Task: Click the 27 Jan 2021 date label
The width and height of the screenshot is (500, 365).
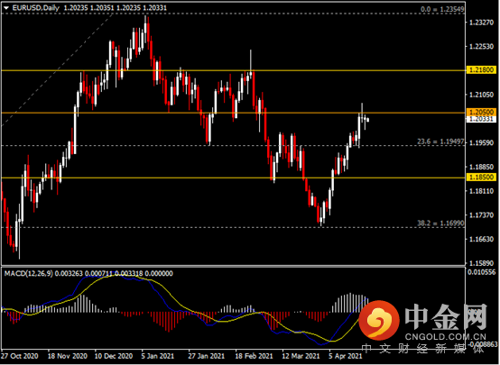Action: click(x=207, y=356)
